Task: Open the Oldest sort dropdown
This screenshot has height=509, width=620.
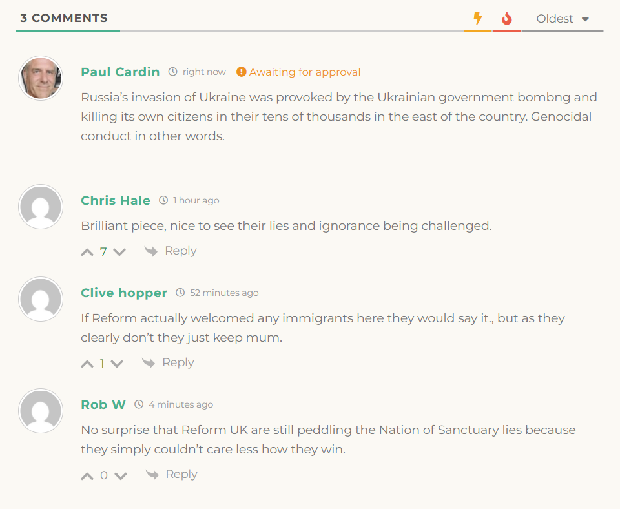Action: point(563,19)
